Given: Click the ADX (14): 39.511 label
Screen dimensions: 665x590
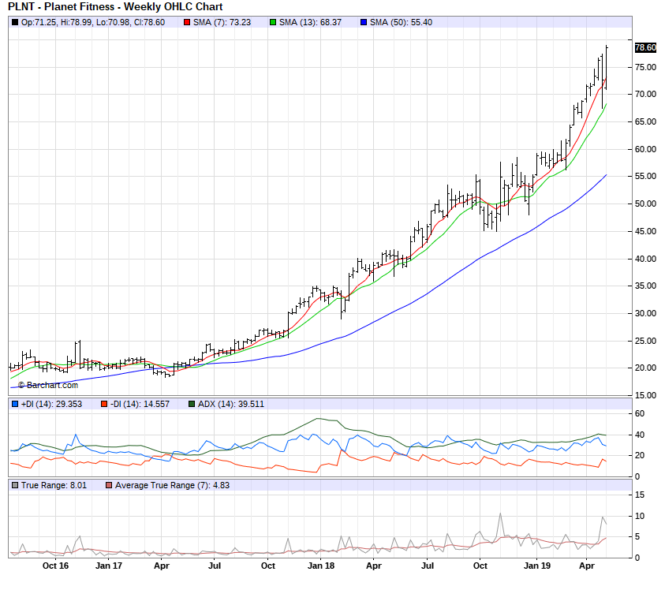Looking at the screenshot, I should pyautogui.click(x=230, y=404).
